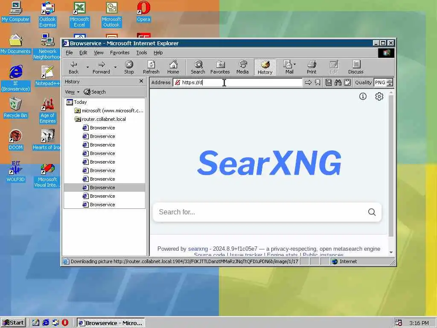437x328 pixels.
Task: Open the View dropdown in History pane
Action: click(x=72, y=92)
